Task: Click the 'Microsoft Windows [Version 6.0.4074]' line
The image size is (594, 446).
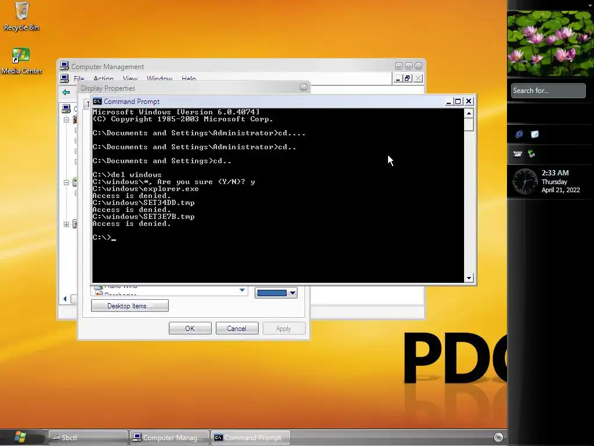Action: click(x=176, y=112)
